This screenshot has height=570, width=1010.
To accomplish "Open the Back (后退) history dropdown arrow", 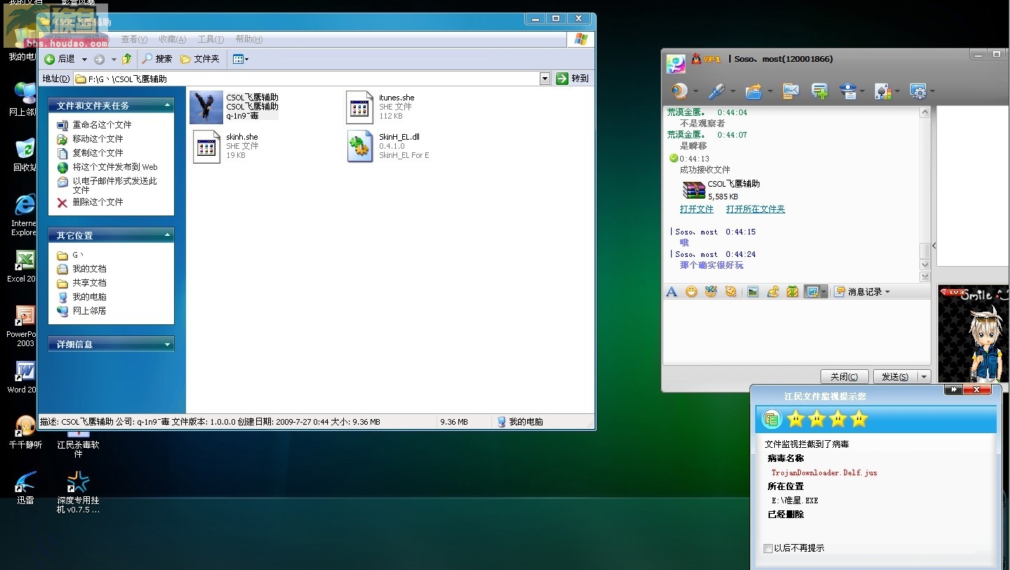I will pyautogui.click(x=84, y=59).
